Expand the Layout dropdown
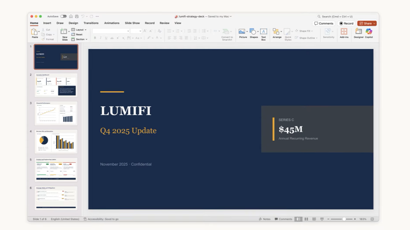Image resolution: width=410 pixels, height=230 pixels. (80, 30)
